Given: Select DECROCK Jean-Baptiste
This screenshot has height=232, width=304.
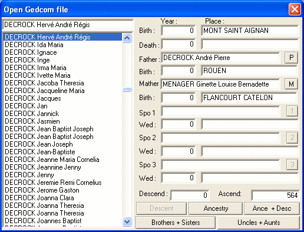Looking at the screenshot, I should [x=63, y=152].
